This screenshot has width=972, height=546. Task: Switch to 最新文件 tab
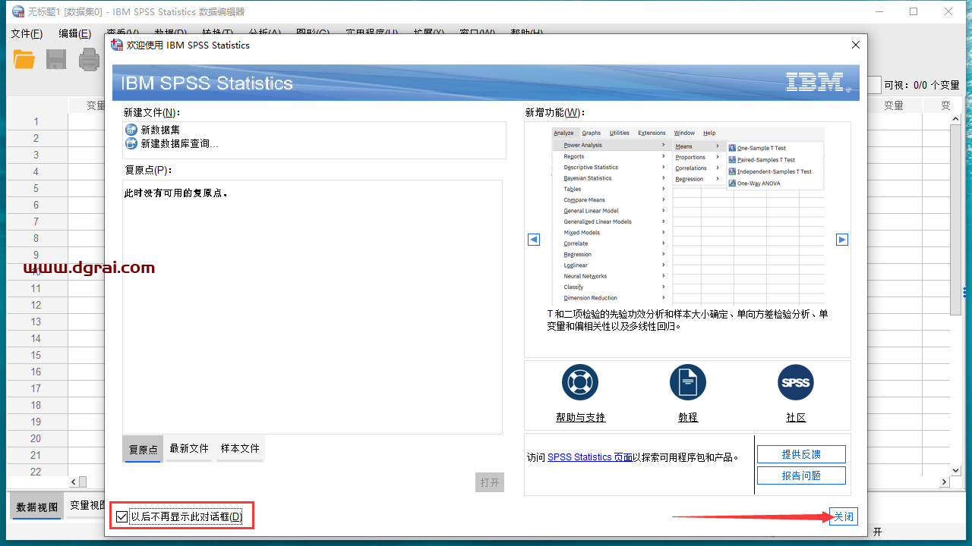189,449
